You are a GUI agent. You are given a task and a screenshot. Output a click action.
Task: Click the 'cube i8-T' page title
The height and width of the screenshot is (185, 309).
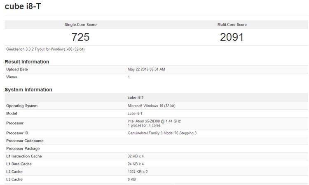pyautogui.click(x=23, y=6)
